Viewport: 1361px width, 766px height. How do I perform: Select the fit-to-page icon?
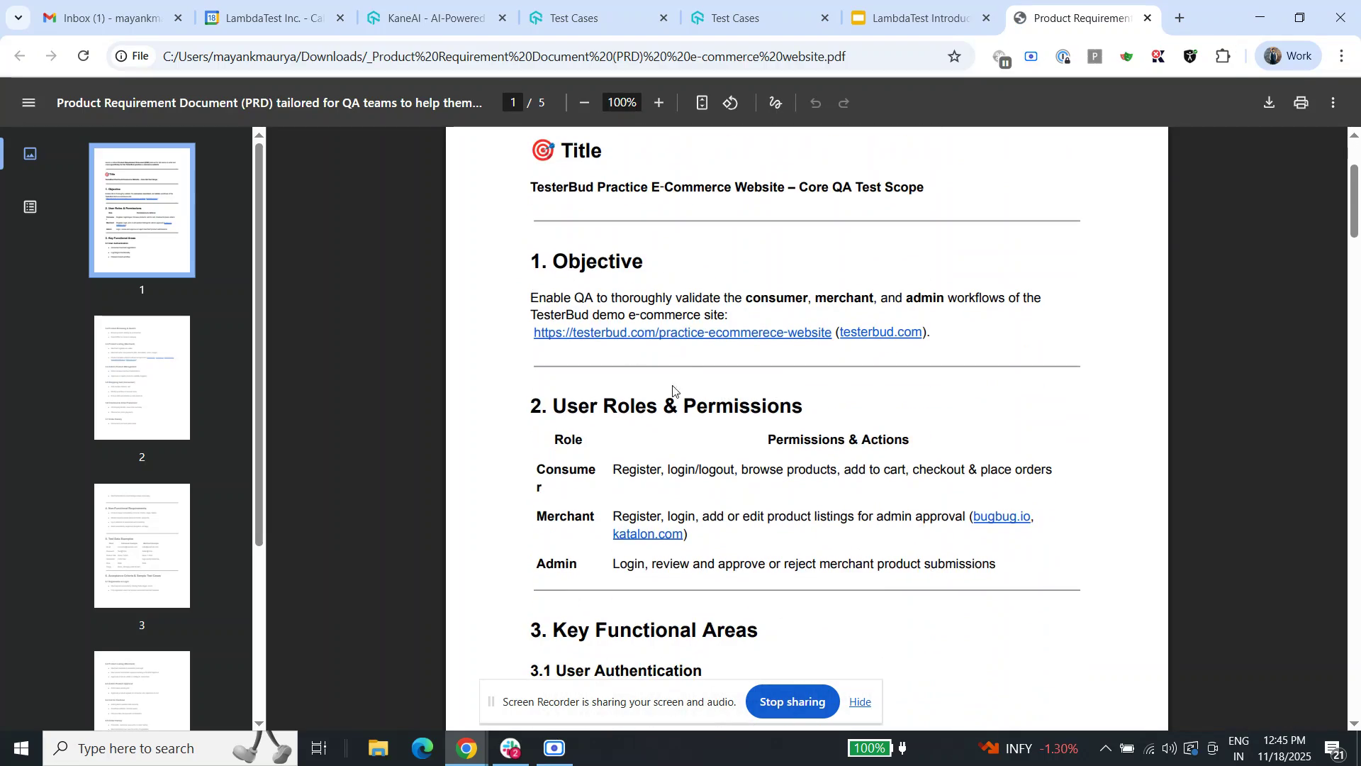tap(702, 102)
